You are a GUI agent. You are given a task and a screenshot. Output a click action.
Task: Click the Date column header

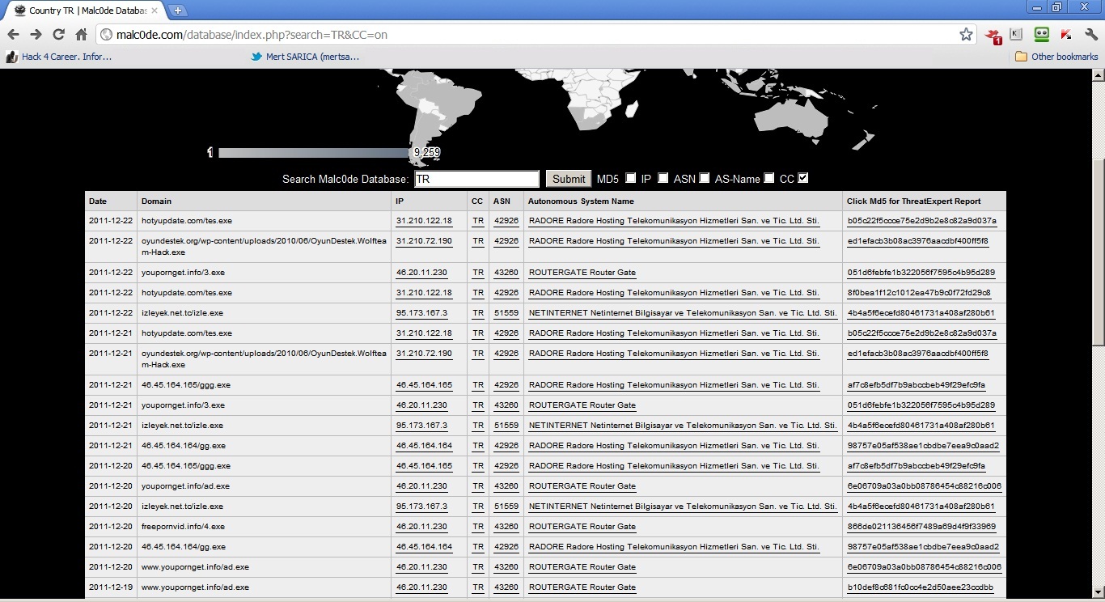[x=97, y=201]
